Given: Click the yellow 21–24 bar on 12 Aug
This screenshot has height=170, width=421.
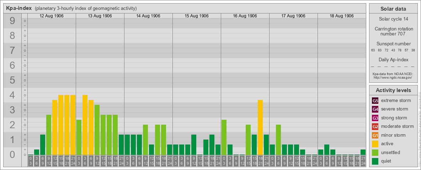Looking at the screenshot, I should [73, 125].
